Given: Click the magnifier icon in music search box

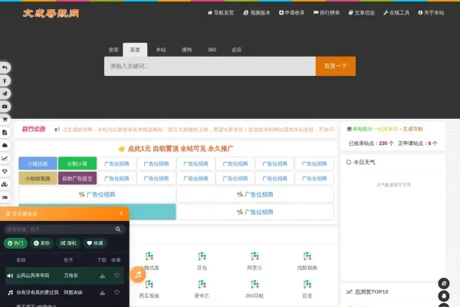Looking at the screenshot, I should (x=118, y=229).
